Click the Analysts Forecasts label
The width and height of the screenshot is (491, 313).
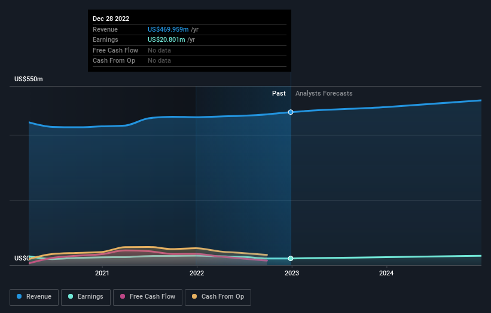324,93
